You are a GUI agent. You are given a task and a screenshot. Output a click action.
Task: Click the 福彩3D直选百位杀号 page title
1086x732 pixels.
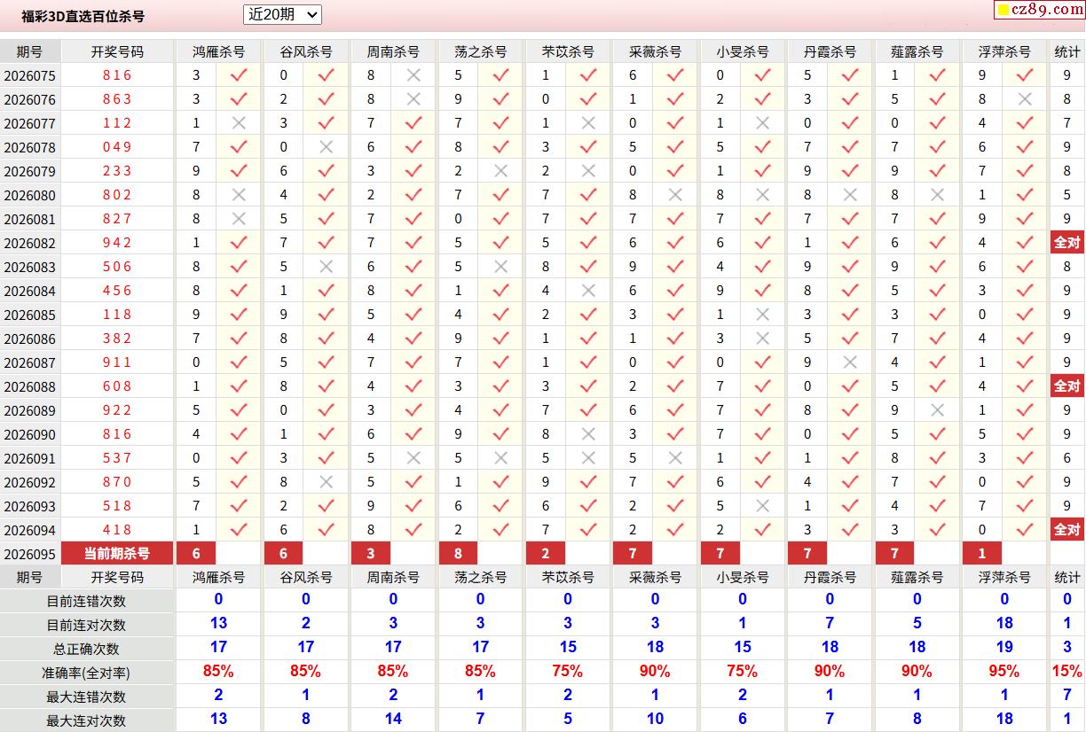(x=83, y=16)
